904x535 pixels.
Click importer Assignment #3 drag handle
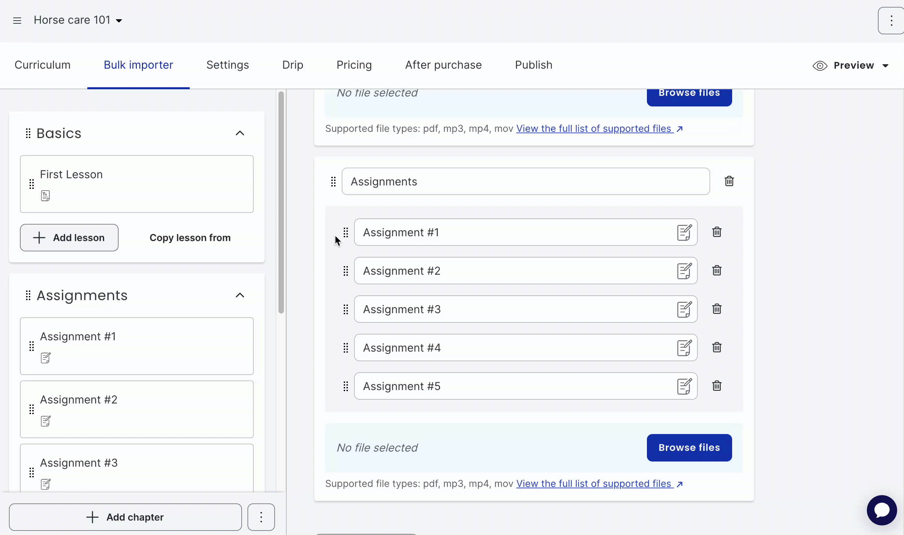click(345, 309)
